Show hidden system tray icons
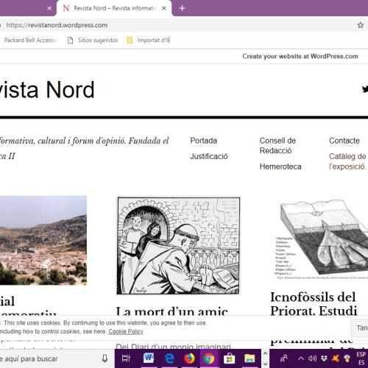 point(301,358)
